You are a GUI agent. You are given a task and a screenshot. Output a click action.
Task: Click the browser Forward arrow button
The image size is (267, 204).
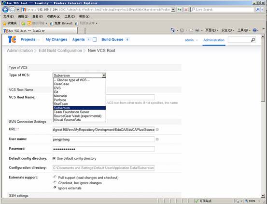click(12, 10)
